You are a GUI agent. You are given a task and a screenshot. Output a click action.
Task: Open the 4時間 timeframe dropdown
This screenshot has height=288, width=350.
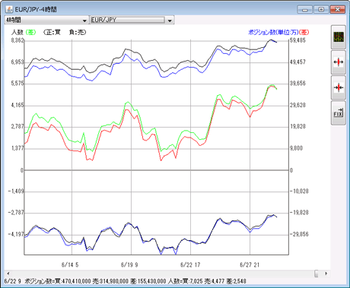(46, 20)
